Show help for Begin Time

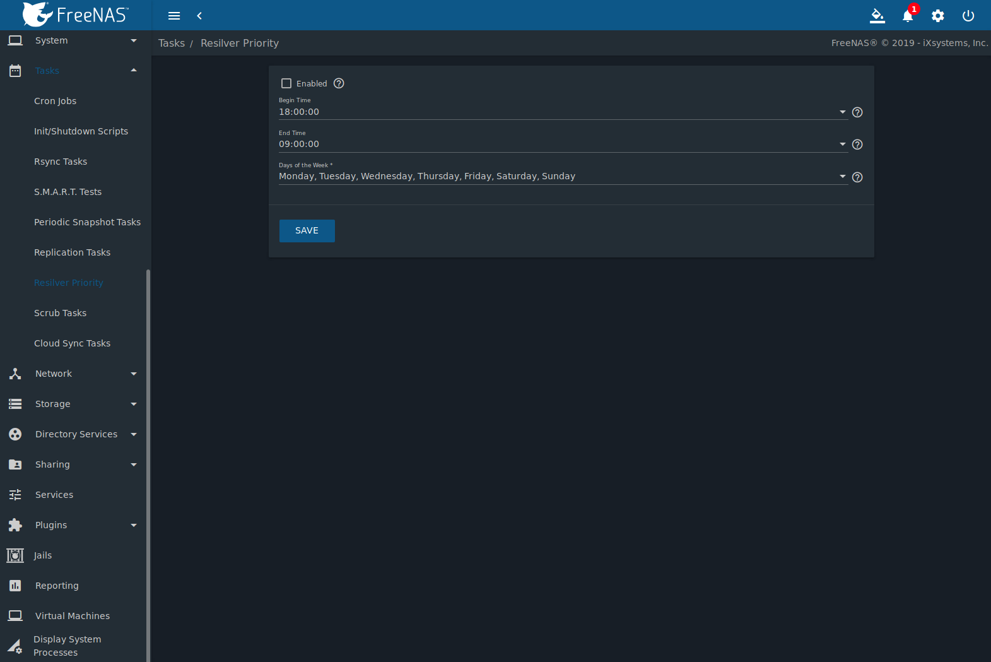coord(857,112)
